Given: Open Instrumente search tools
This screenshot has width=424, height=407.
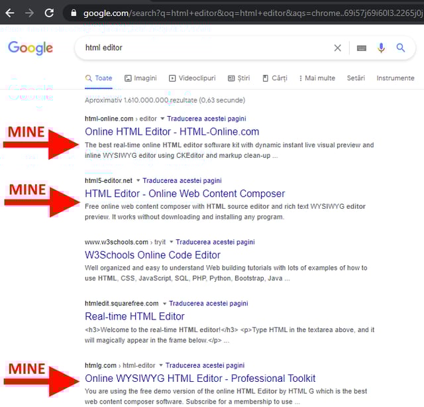Looking at the screenshot, I should click(x=395, y=78).
